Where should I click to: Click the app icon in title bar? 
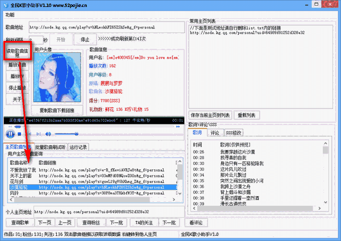[x=6, y=5]
